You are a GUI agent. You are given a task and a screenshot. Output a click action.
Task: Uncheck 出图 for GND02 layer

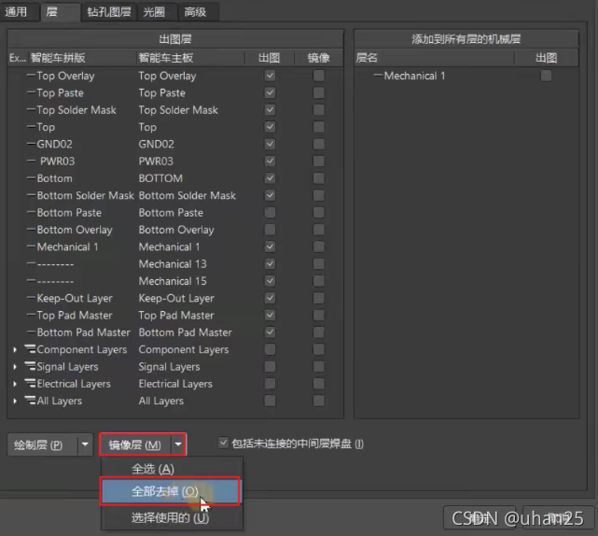pos(270,144)
